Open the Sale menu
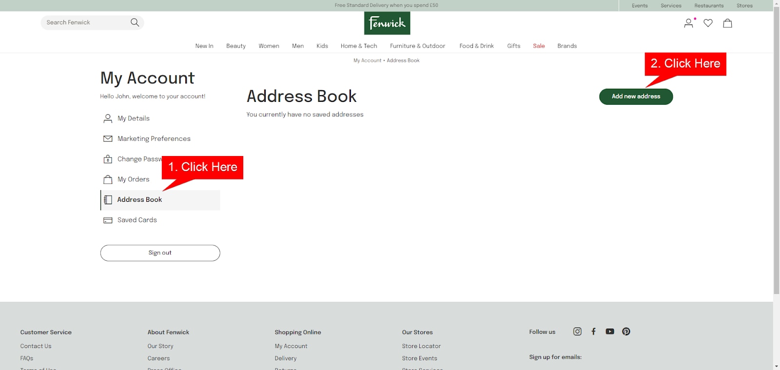 [x=539, y=46]
